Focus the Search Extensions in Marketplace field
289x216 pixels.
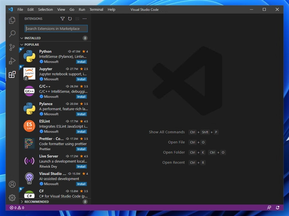56,28
